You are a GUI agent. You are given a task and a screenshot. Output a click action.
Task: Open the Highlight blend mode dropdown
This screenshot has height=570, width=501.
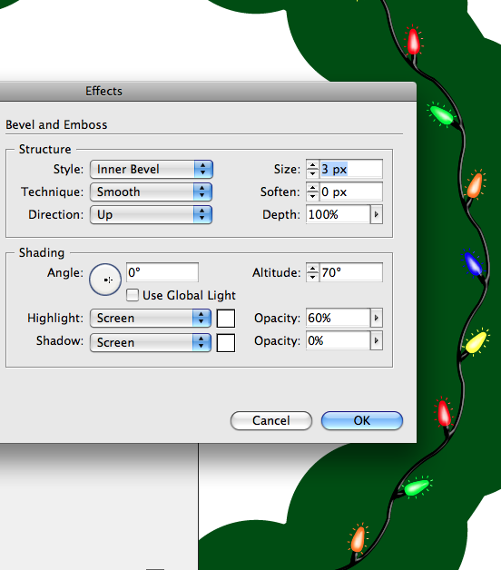click(x=151, y=318)
